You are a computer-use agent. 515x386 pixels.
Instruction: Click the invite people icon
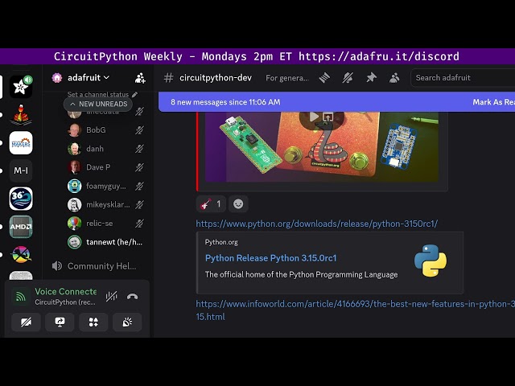(140, 78)
